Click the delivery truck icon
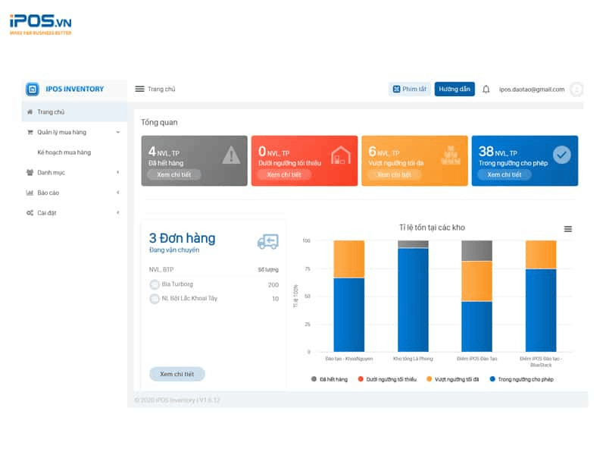 click(267, 241)
